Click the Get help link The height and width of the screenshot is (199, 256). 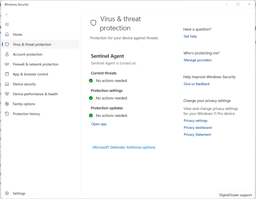click(x=190, y=36)
